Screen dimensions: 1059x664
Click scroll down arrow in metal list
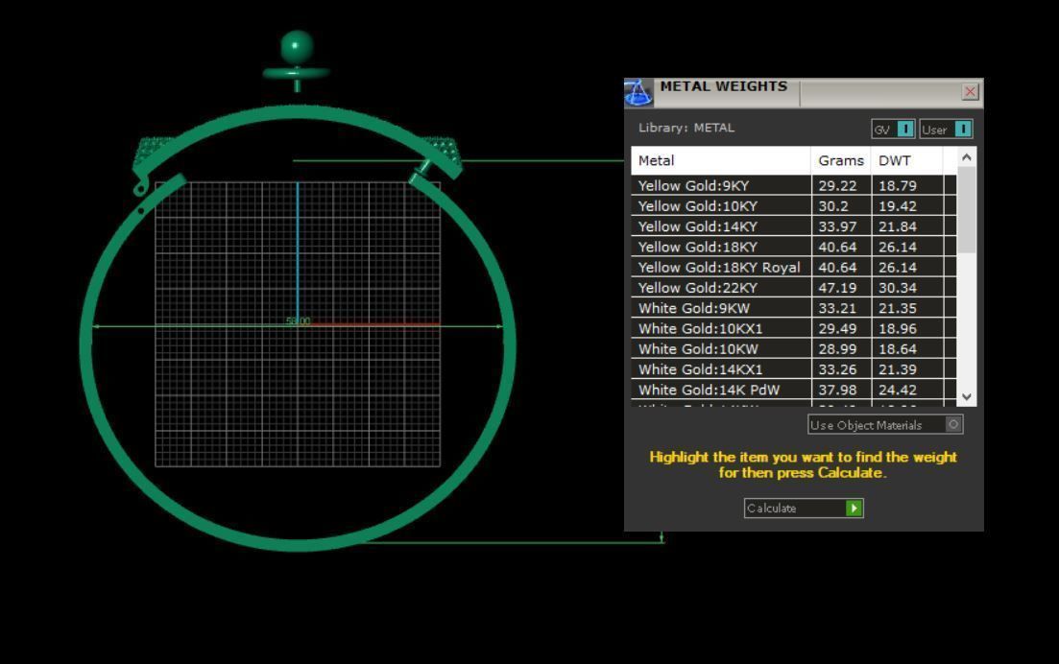click(x=967, y=397)
